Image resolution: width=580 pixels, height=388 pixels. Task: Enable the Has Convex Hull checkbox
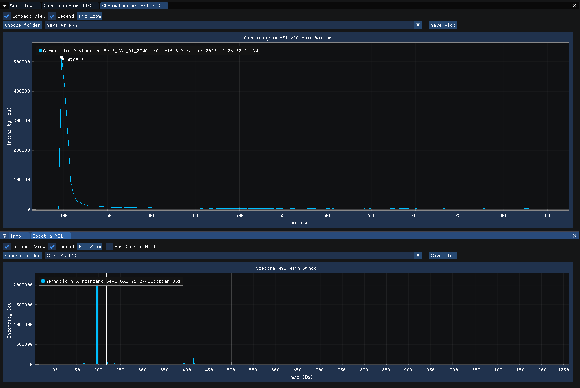tap(109, 247)
